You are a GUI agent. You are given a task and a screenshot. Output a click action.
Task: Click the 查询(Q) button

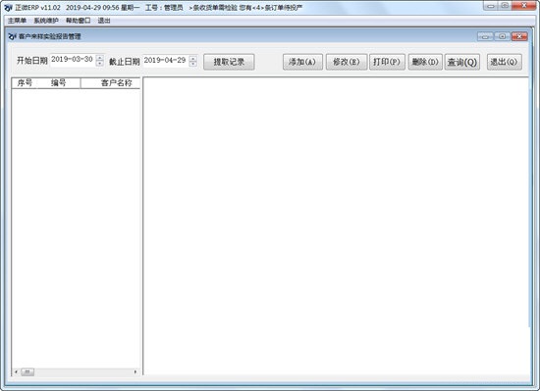point(462,62)
